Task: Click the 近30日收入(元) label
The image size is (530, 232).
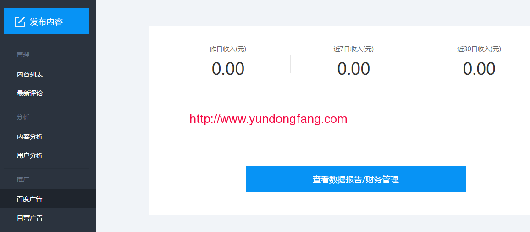Action: click(479, 49)
